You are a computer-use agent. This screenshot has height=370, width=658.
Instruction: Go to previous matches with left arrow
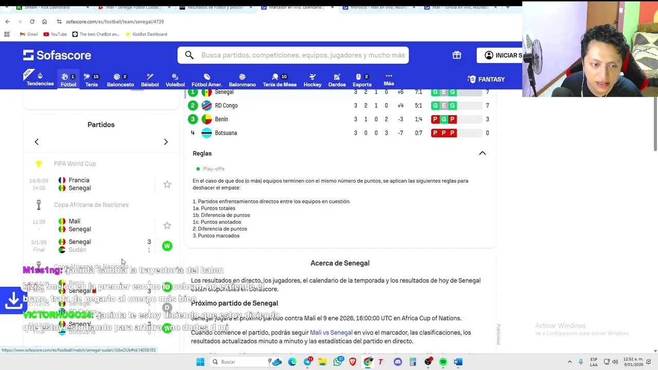36,142
